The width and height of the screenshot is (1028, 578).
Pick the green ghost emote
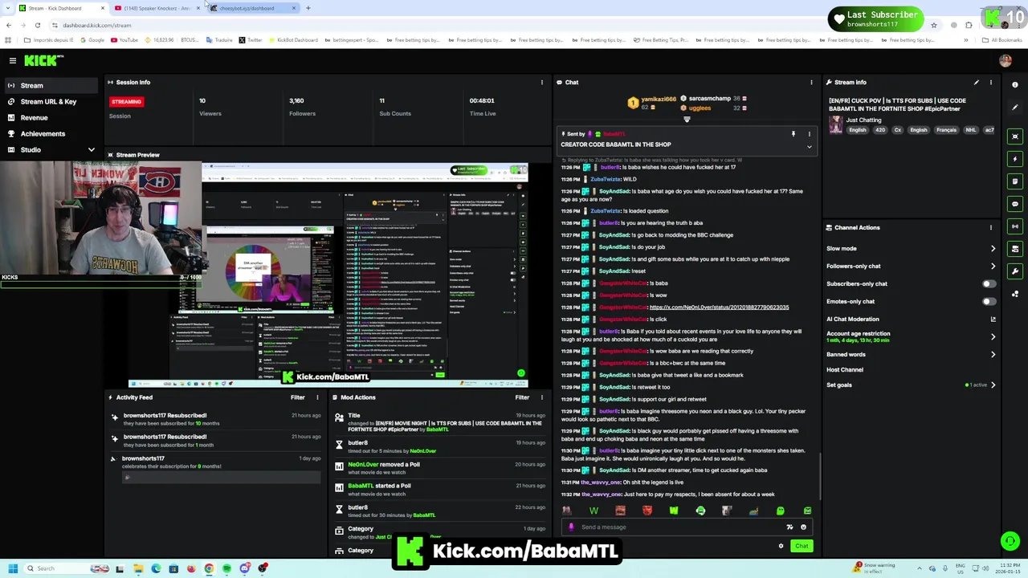[x=780, y=511]
